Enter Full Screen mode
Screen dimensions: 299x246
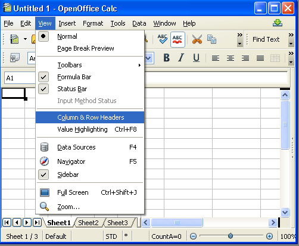pyautogui.click(x=90, y=192)
